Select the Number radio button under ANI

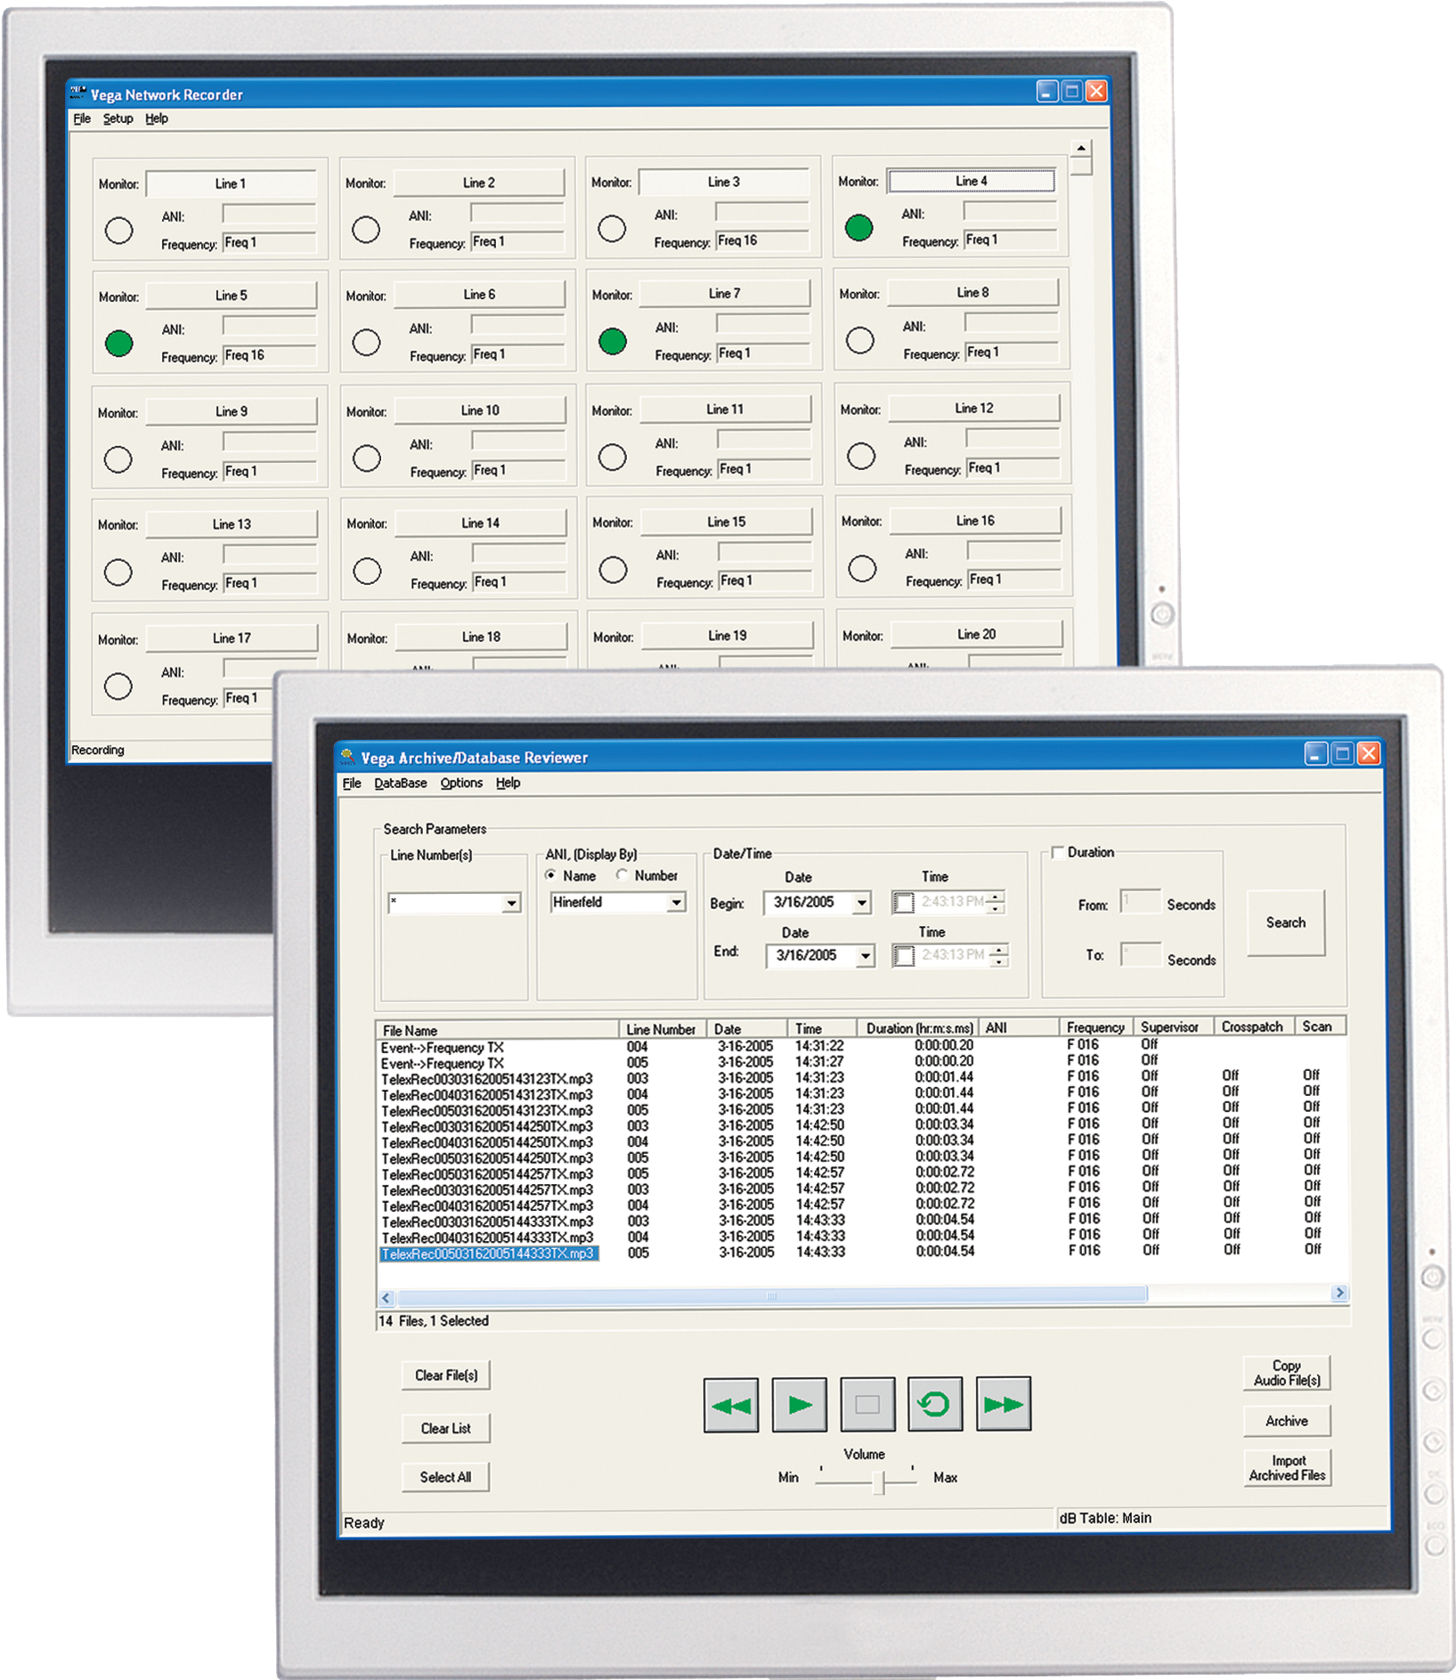pyautogui.click(x=621, y=875)
